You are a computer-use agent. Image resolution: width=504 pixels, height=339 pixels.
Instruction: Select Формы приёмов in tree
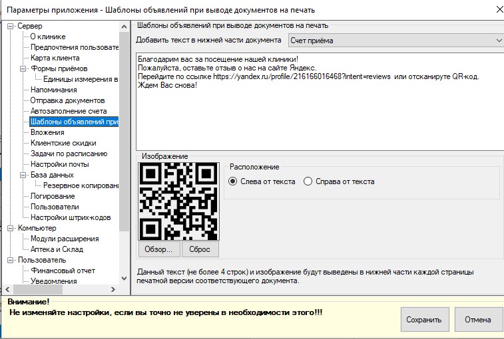(x=59, y=68)
